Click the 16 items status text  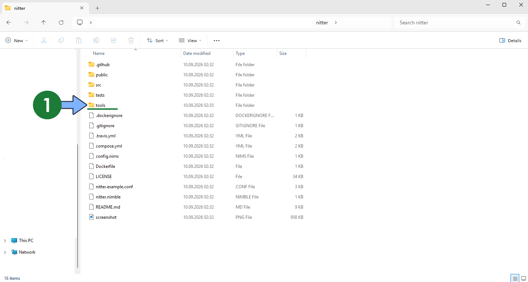click(x=12, y=278)
